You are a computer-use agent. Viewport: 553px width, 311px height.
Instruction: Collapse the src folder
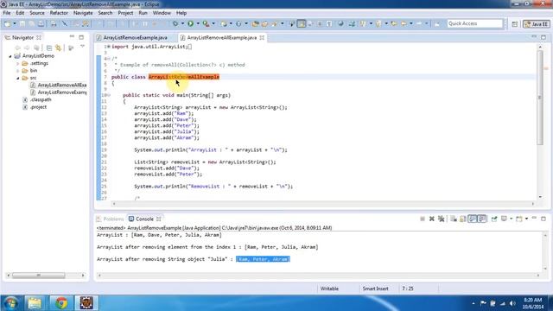18,78
